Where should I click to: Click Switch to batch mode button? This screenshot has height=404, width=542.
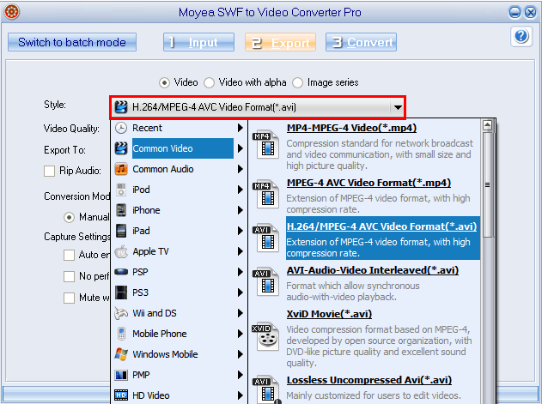click(72, 42)
